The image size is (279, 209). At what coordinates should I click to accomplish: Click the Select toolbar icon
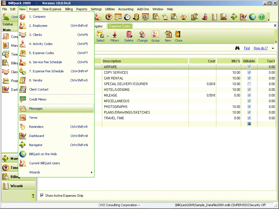point(100,34)
